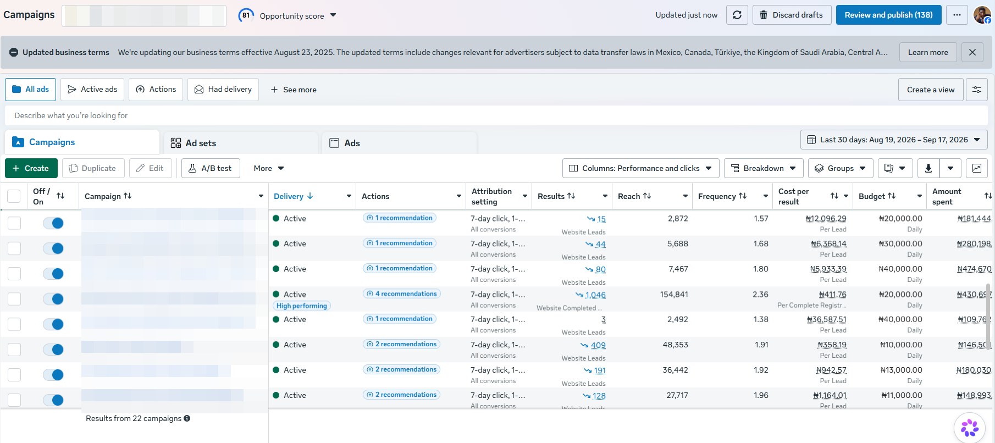The image size is (995, 443).
Task: Select the checkbox for the ₦12,096.29 per lead campaign
Action: click(14, 223)
